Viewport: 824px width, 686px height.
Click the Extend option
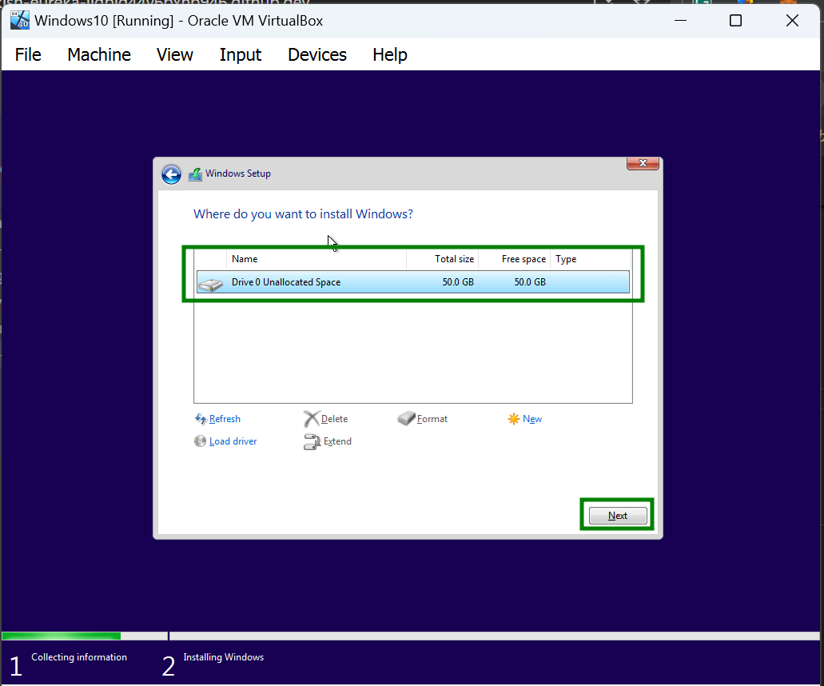pos(337,441)
